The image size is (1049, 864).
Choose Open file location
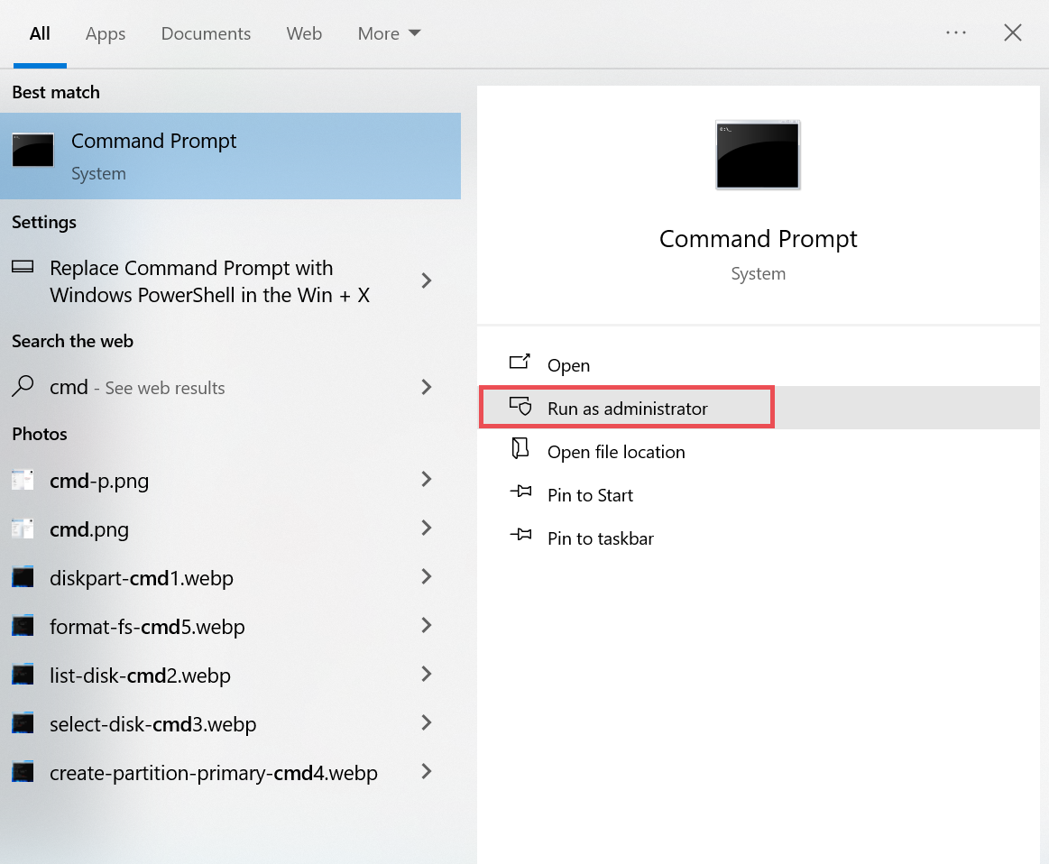pos(759,452)
